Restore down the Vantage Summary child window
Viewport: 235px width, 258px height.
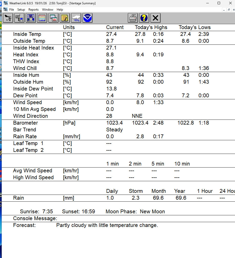click(x=229, y=10)
